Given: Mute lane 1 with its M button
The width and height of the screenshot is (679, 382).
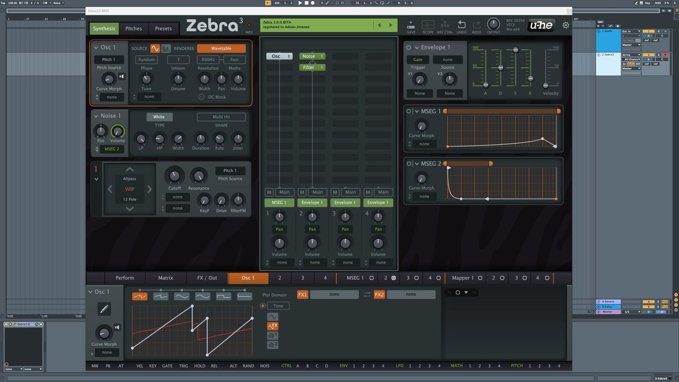Looking at the screenshot, I should [x=269, y=192].
